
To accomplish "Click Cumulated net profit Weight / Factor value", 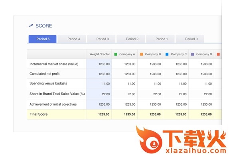I will 104,74.
